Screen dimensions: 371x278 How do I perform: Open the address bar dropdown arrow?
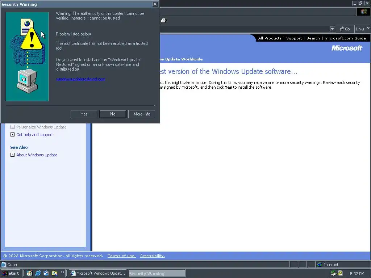[333, 29]
